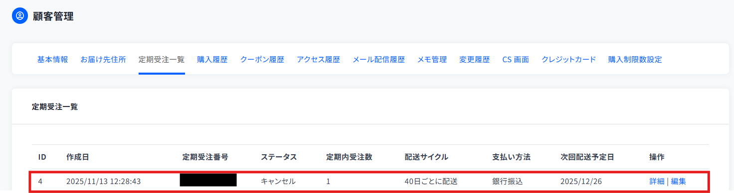Viewport: 734px width, 193px height.
Task: View the アクセス履歴 tab
Action: (318, 60)
